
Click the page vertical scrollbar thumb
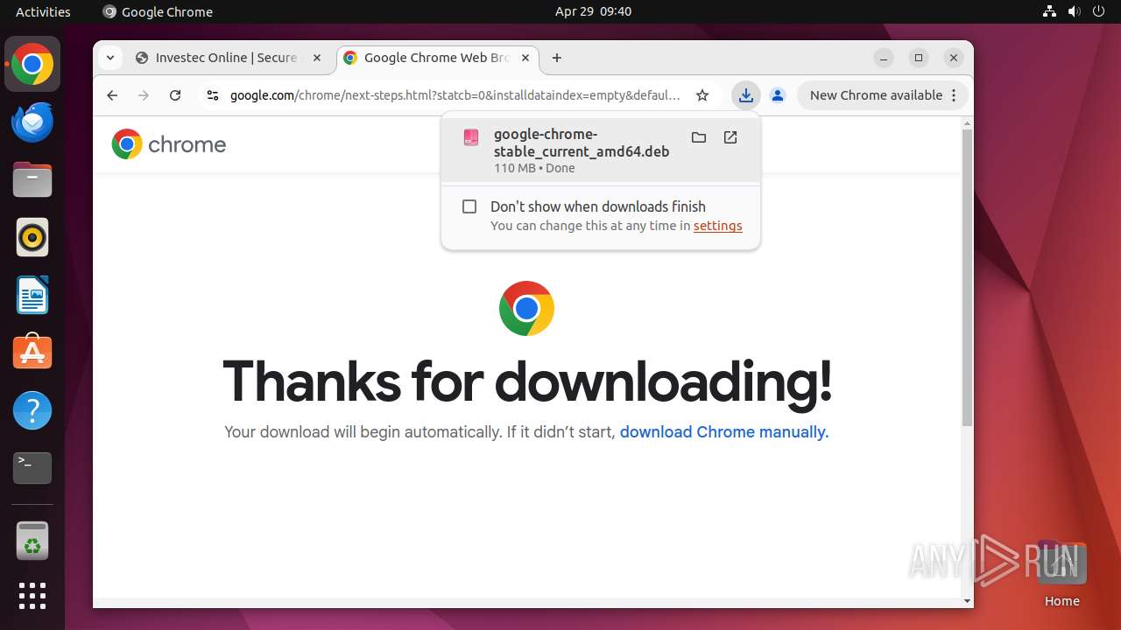point(967,276)
